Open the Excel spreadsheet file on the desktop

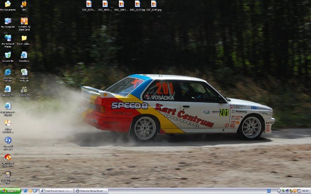pos(24,73)
